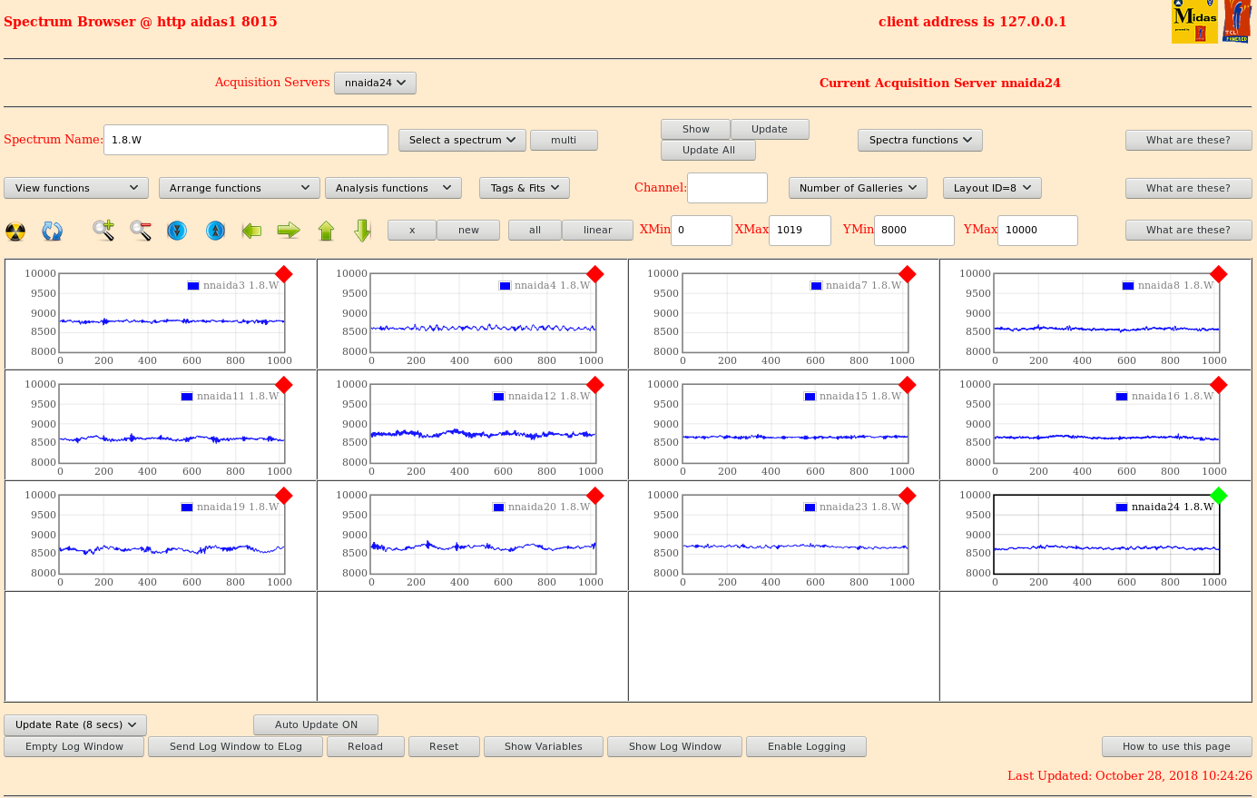The height and width of the screenshot is (798, 1257).
Task: Shift spectrum left with green left arrow
Action: click(x=251, y=231)
